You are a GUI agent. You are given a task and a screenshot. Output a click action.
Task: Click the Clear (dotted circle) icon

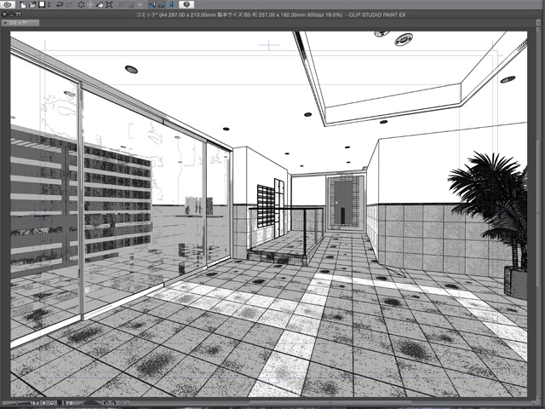click(81, 4)
